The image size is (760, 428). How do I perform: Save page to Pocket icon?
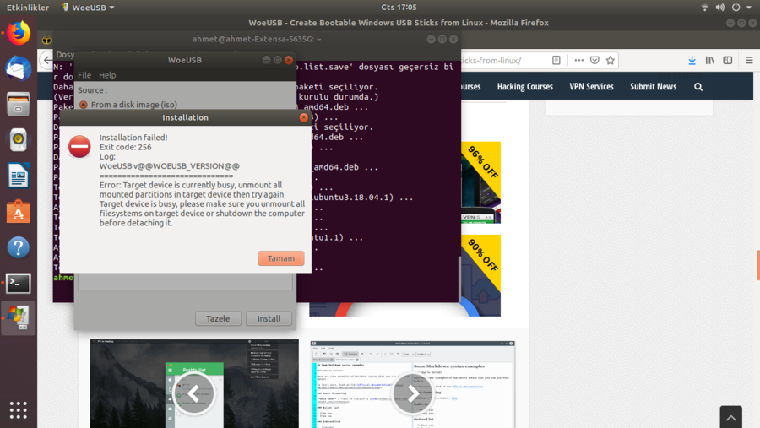tap(594, 60)
